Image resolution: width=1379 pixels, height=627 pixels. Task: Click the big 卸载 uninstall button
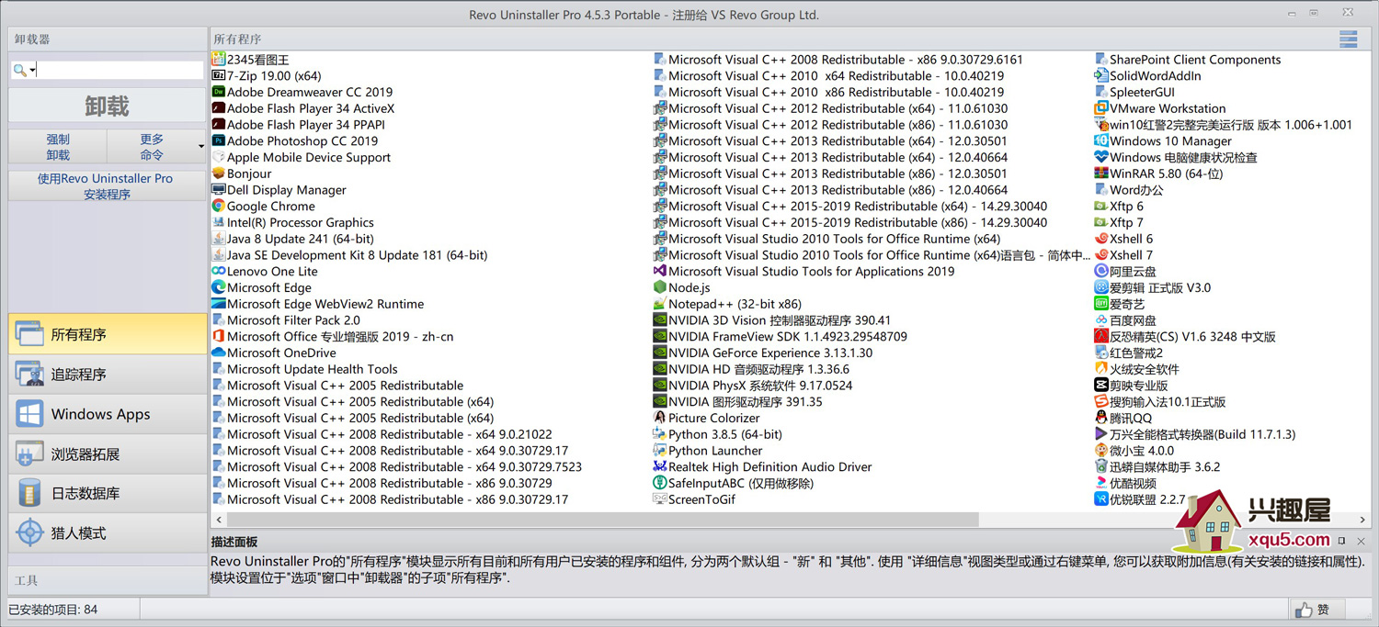coord(108,106)
